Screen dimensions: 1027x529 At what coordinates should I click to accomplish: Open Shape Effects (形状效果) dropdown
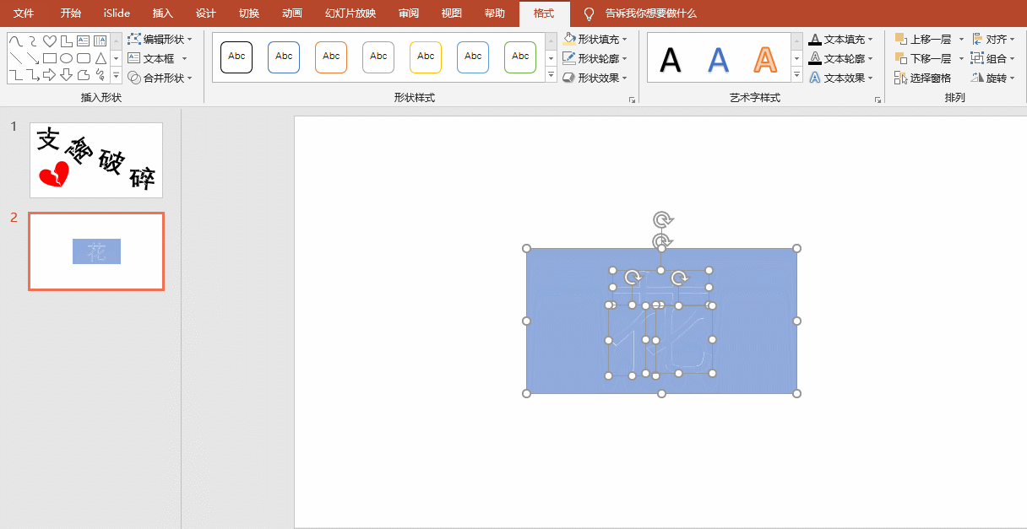point(595,78)
